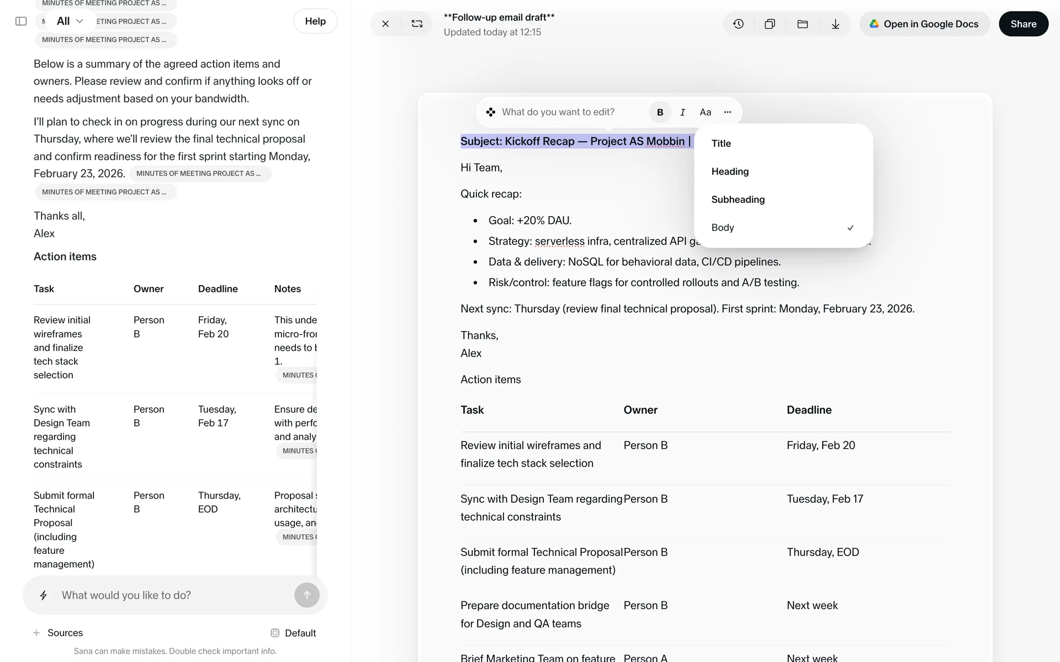This screenshot has width=1060, height=662.
Task: Expand the All filter dropdown
Action: pos(70,22)
